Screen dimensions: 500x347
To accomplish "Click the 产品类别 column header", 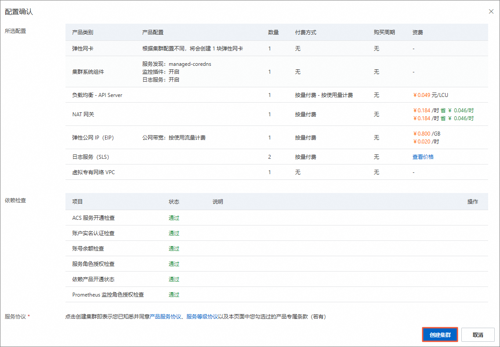I will pos(83,32).
